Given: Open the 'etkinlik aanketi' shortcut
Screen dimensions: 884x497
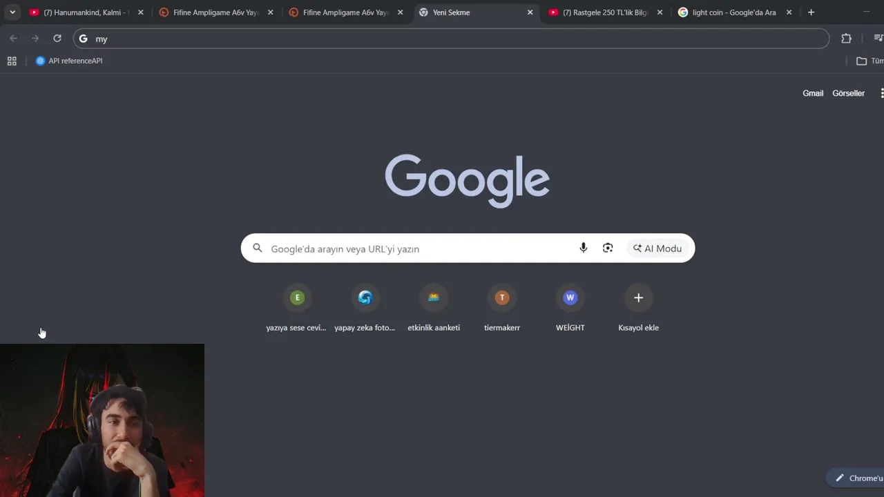Looking at the screenshot, I should pos(434,309).
